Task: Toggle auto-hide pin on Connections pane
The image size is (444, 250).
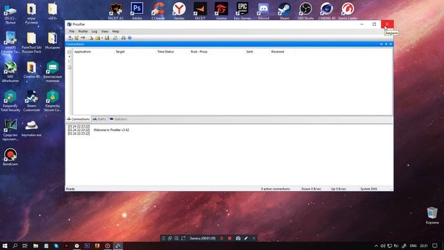Action: click(386, 44)
